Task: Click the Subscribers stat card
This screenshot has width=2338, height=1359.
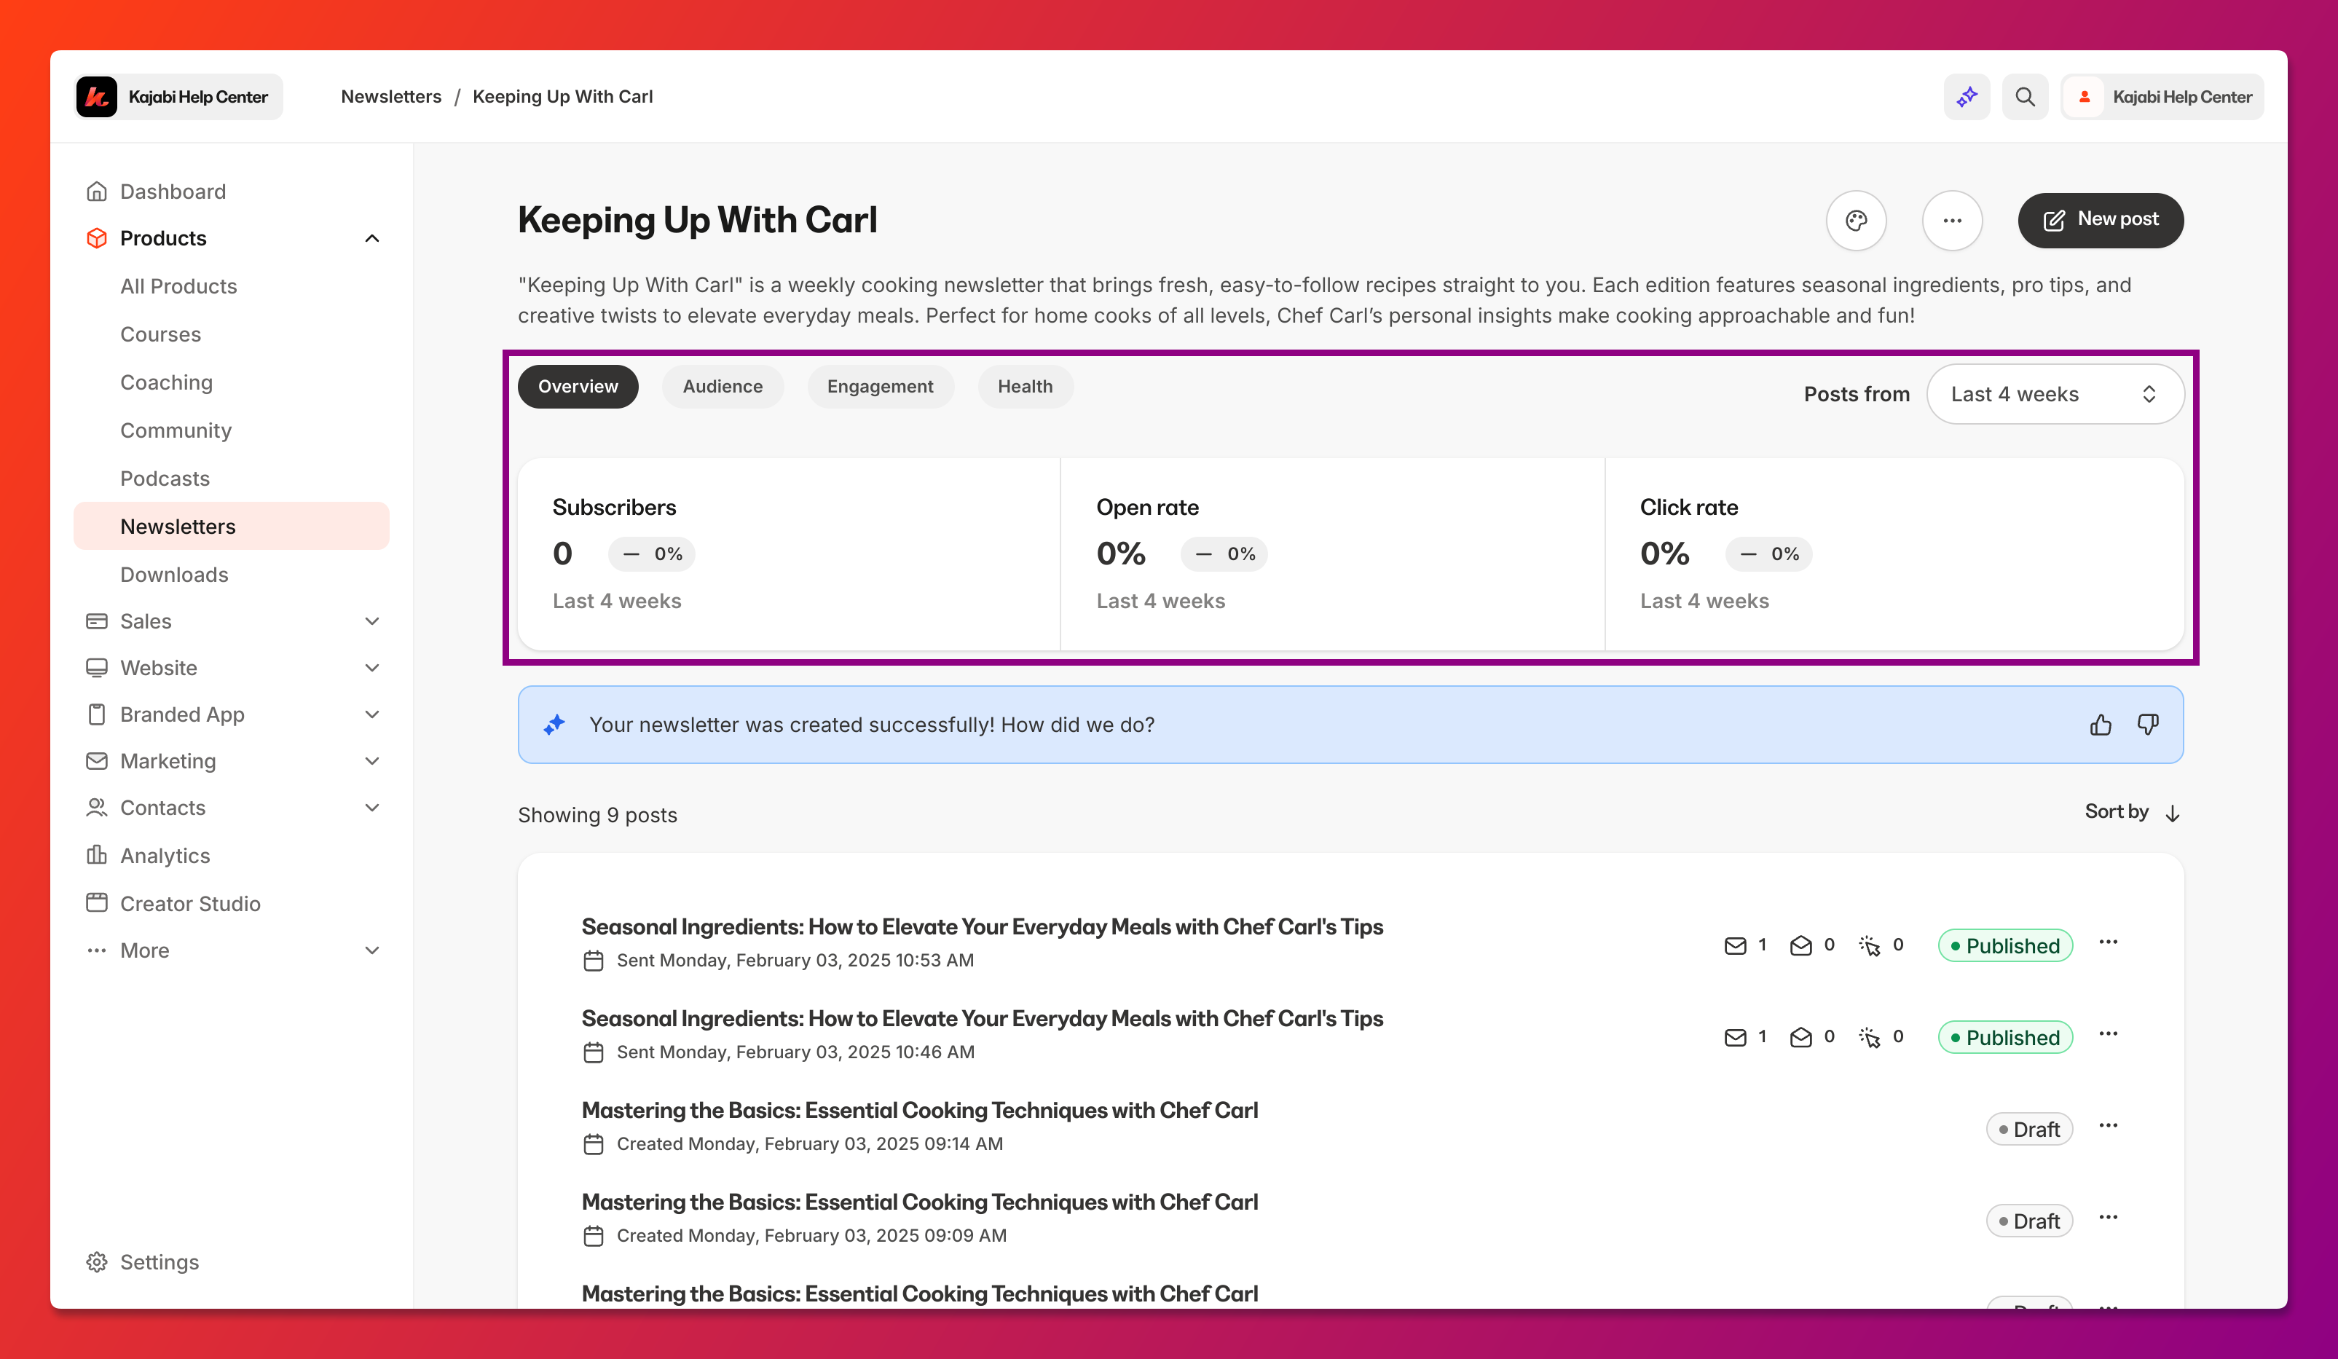Action: point(789,554)
